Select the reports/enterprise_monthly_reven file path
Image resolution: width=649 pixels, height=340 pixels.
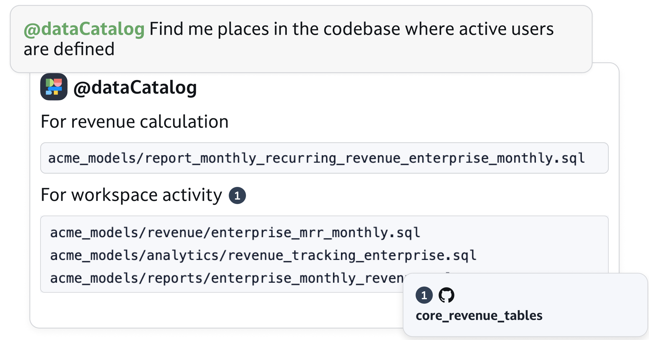[227, 278]
